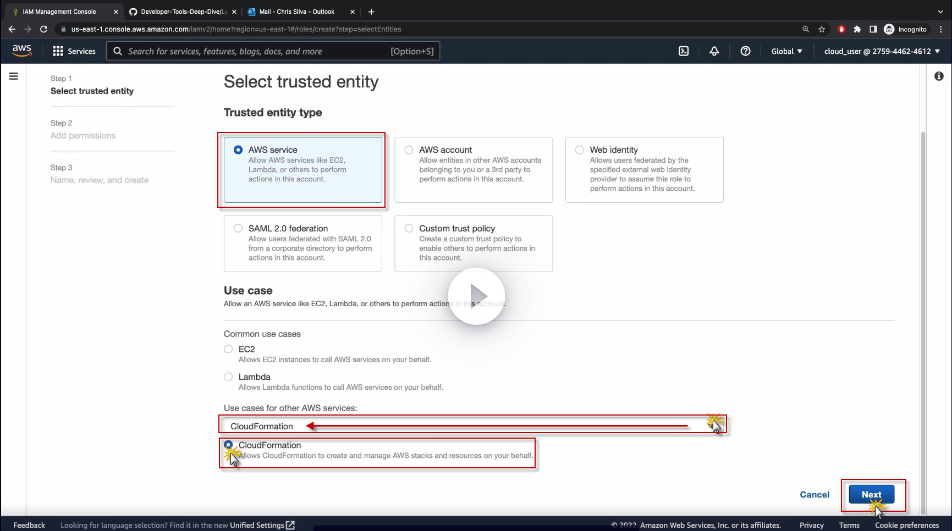The height and width of the screenshot is (531, 952).
Task: Click the AWS services search field
Action: pyautogui.click(x=273, y=51)
